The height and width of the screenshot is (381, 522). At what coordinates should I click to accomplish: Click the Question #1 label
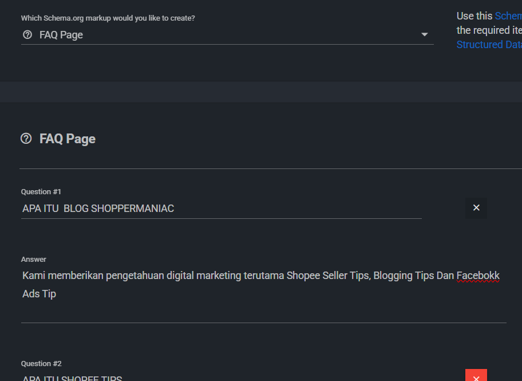[41, 192]
